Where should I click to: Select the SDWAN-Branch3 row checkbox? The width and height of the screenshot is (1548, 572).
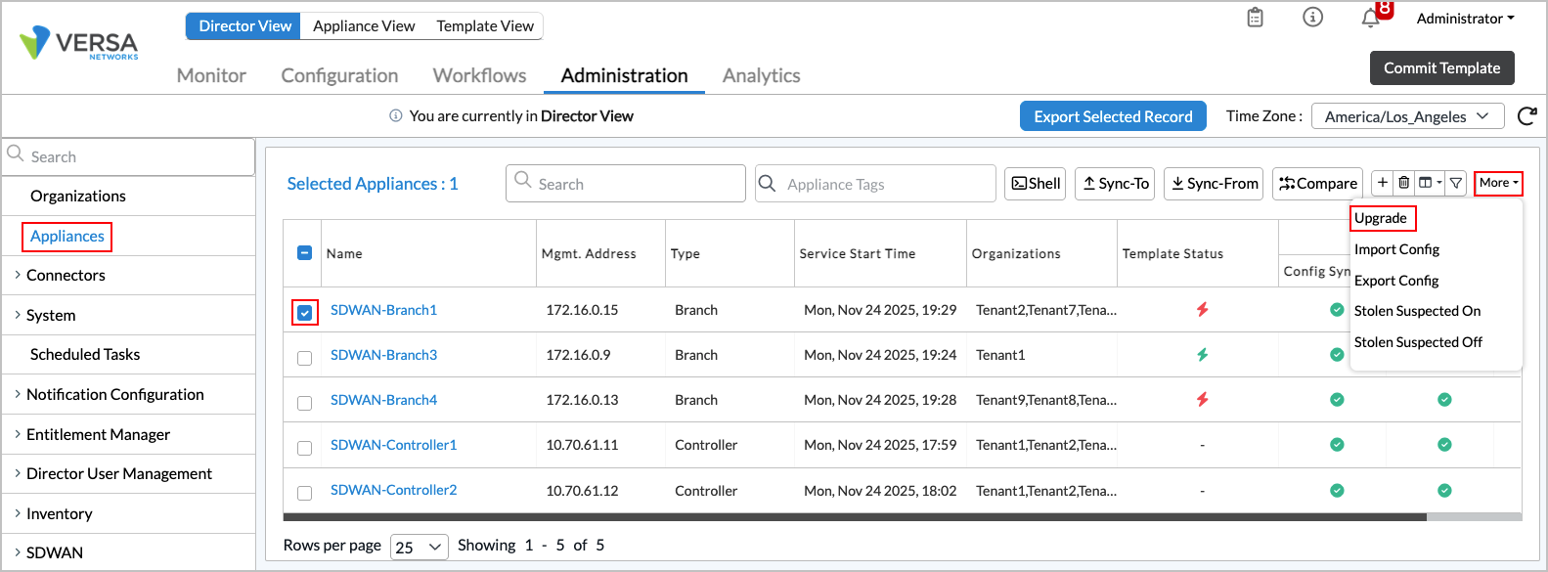tap(305, 358)
